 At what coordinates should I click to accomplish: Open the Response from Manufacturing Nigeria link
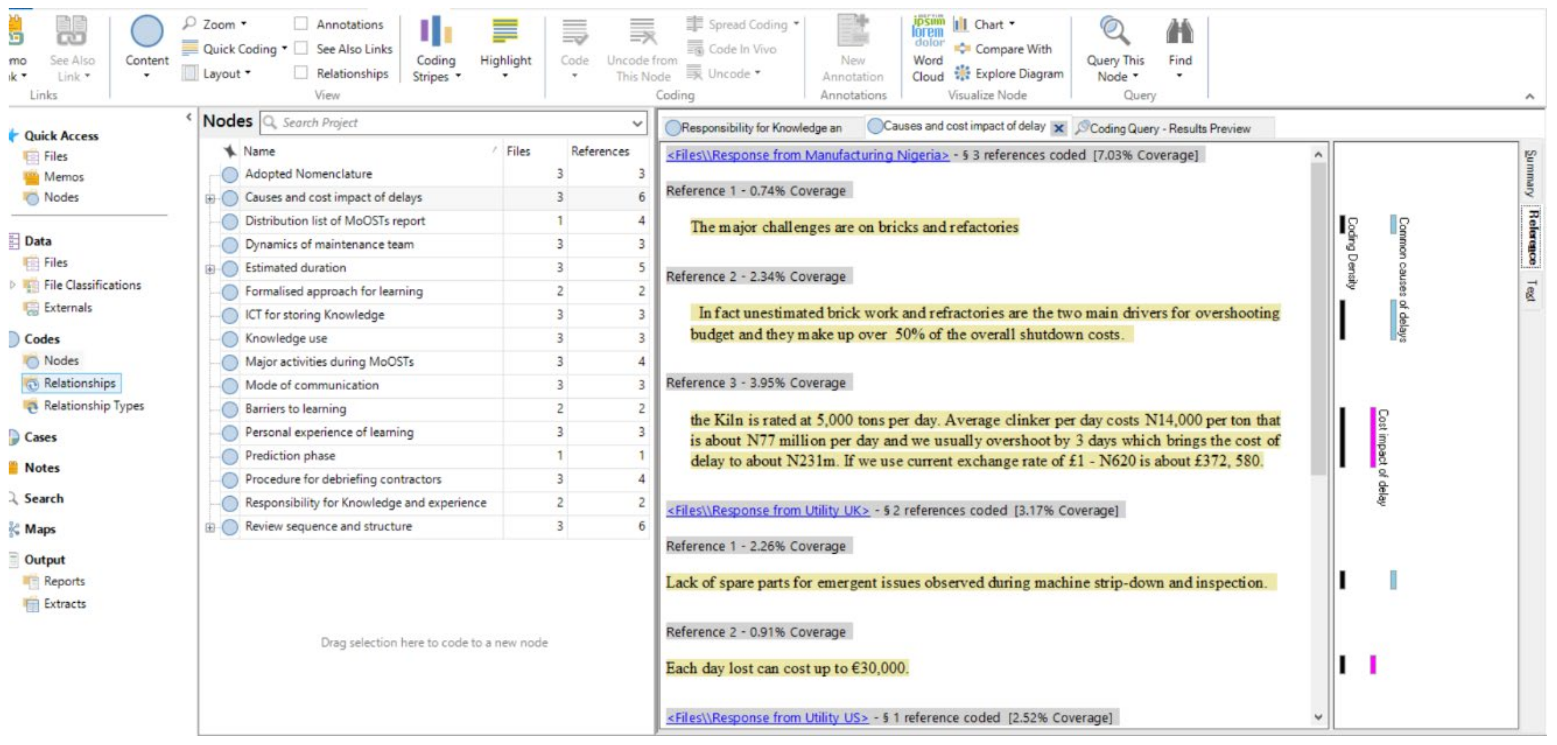(807, 155)
